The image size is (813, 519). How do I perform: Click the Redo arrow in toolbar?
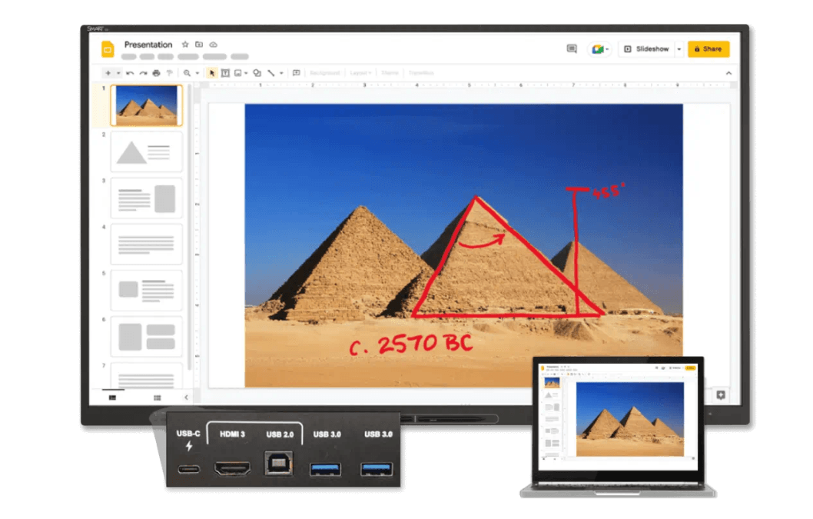(143, 73)
